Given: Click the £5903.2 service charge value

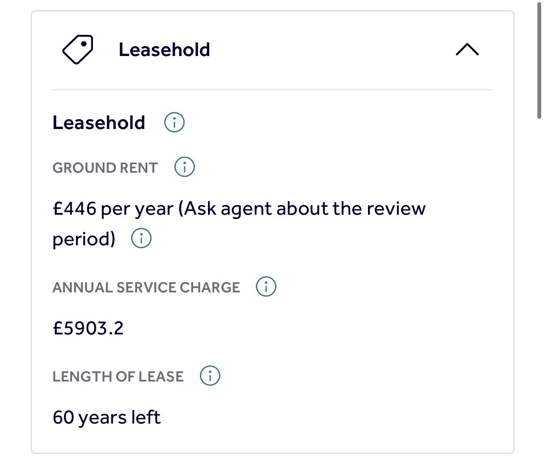Looking at the screenshot, I should pos(88,328).
